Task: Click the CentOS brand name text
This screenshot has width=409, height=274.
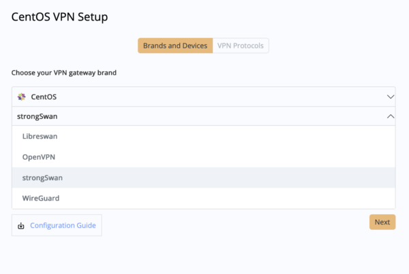Action: click(44, 97)
